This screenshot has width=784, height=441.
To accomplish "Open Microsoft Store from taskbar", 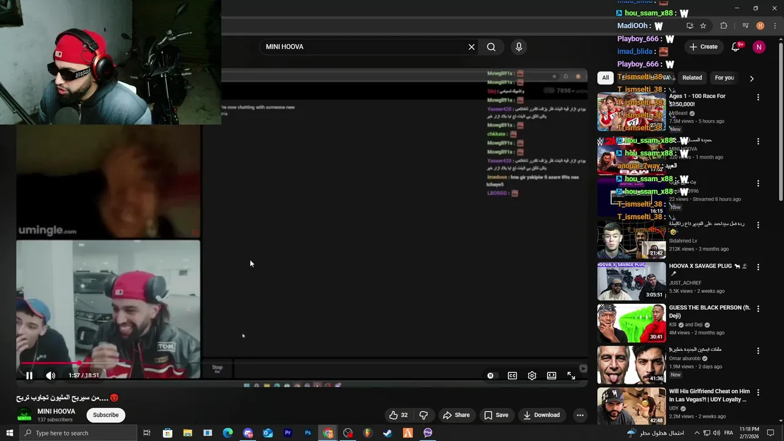I will (167, 433).
